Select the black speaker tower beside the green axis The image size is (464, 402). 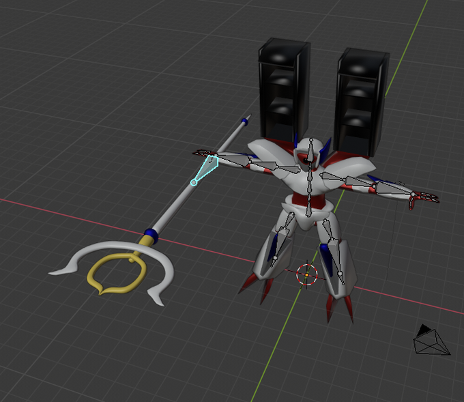click(361, 102)
